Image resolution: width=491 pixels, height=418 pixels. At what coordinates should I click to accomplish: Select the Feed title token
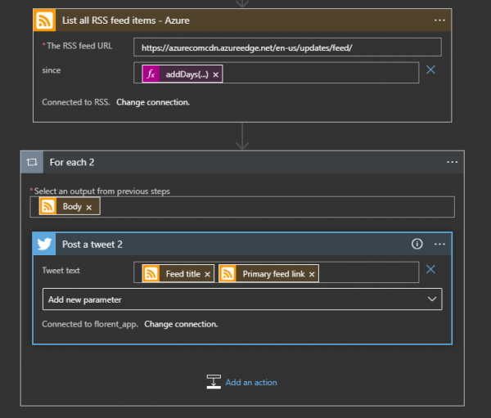coord(178,274)
